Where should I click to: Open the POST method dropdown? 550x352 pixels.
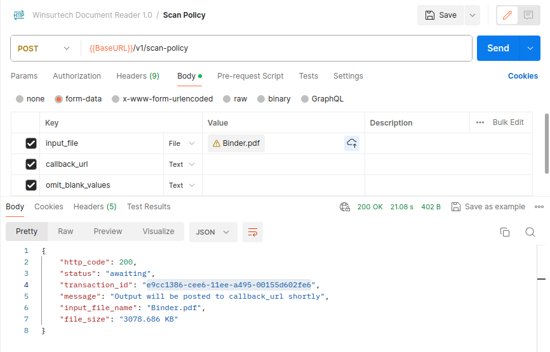43,48
